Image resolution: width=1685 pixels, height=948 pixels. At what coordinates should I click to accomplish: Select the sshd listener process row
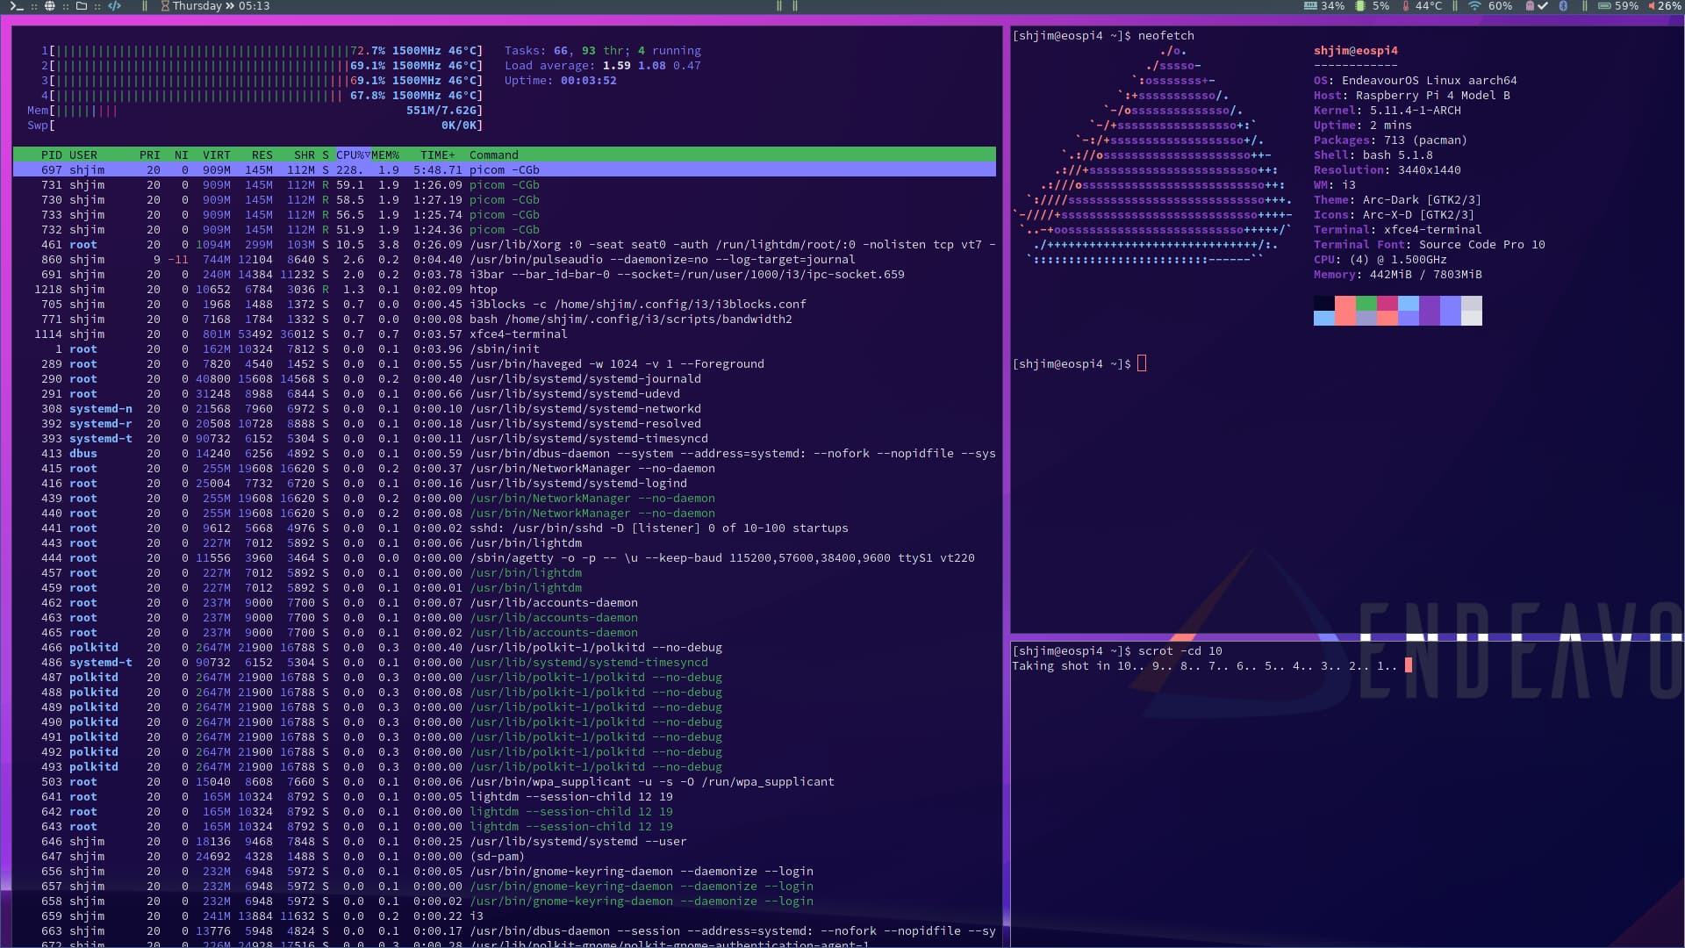(x=505, y=528)
